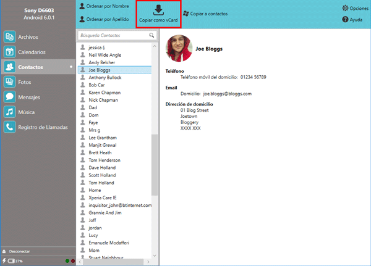Open the Música note icon
371x266 pixels.
click(9, 112)
